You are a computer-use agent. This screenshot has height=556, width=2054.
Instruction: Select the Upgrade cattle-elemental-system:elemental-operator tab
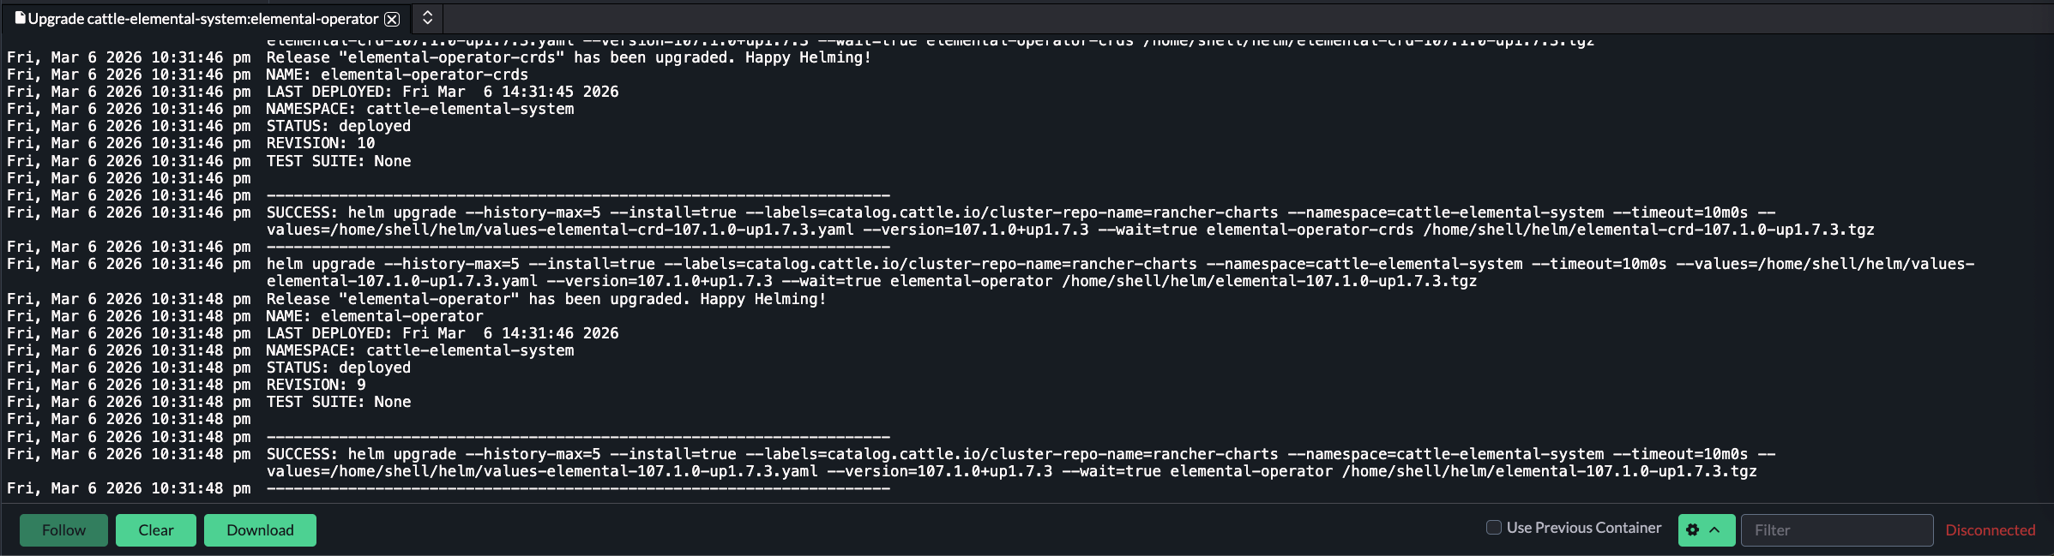tap(202, 19)
